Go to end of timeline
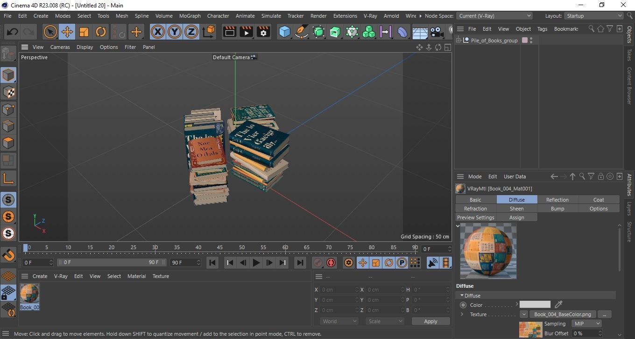This screenshot has height=339, width=635. pyautogui.click(x=300, y=263)
